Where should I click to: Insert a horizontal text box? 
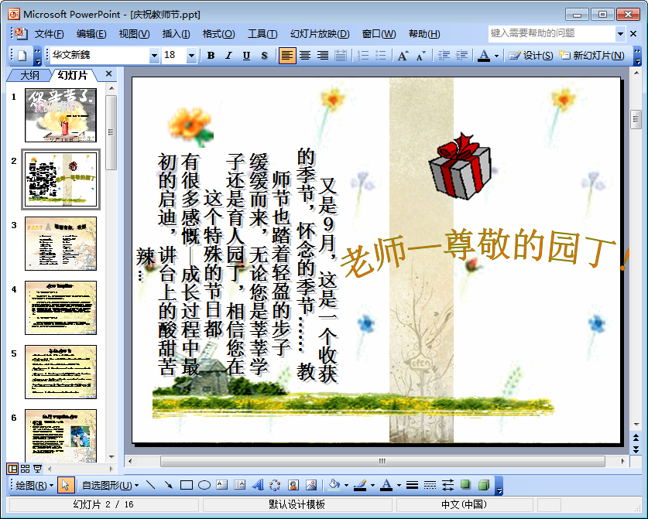[222, 485]
